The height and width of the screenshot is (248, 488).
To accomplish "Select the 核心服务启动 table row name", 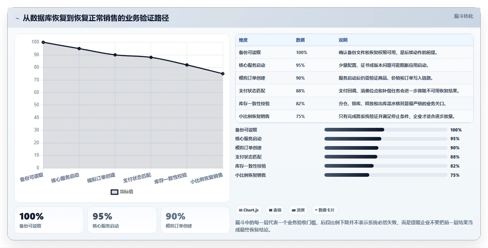I will click(252, 65).
